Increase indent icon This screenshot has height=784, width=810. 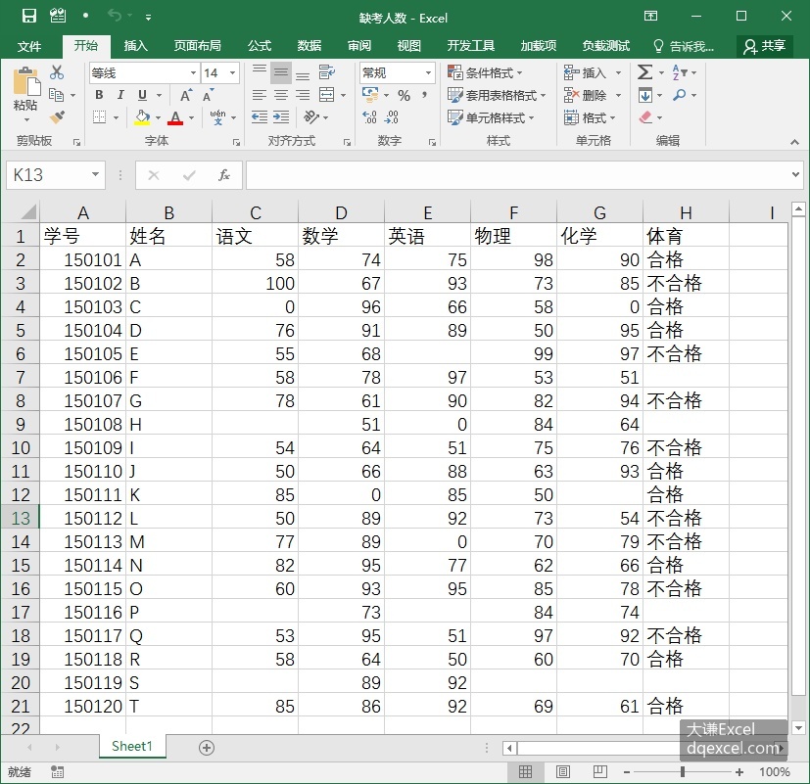(x=281, y=117)
